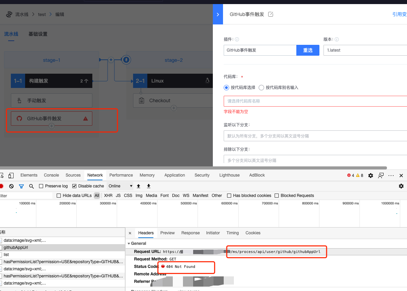This screenshot has width=407, height=291.
Task: Filter requests by Img type
Action: point(139,196)
